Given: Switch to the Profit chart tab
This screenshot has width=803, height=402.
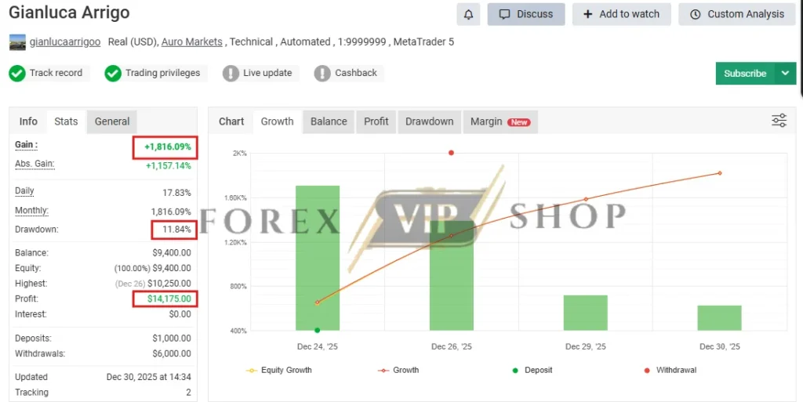Looking at the screenshot, I should pyautogui.click(x=376, y=121).
